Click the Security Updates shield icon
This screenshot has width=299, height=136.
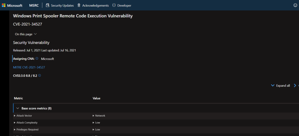point(47,6)
